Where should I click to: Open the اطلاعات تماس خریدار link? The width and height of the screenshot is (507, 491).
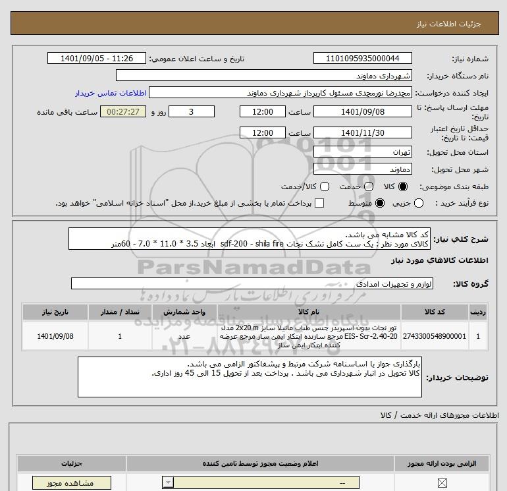tap(111, 93)
